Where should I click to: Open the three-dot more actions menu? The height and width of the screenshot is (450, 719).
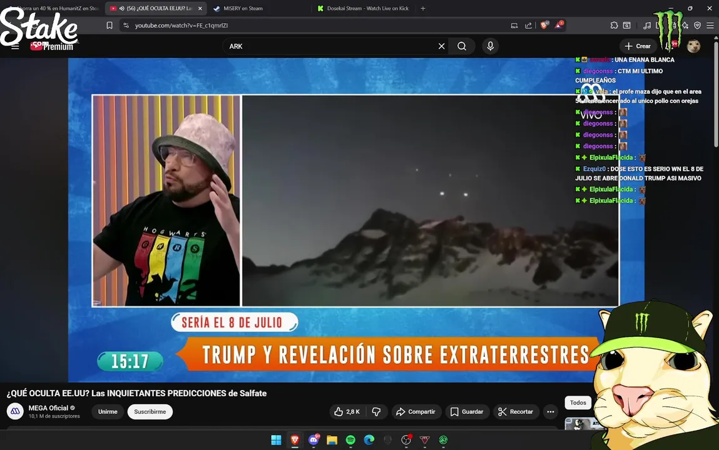point(550,411)
